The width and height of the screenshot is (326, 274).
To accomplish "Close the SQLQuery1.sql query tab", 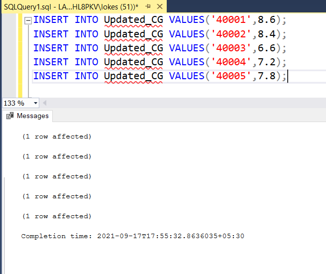I will tap(160, 6).
